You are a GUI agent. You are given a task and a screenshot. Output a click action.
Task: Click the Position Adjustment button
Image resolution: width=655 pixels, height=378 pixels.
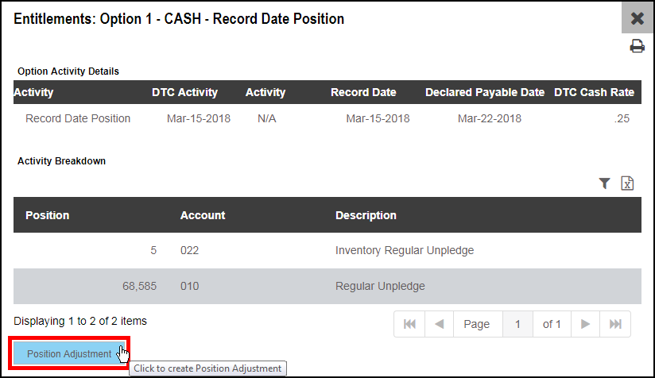coord(69,353)
